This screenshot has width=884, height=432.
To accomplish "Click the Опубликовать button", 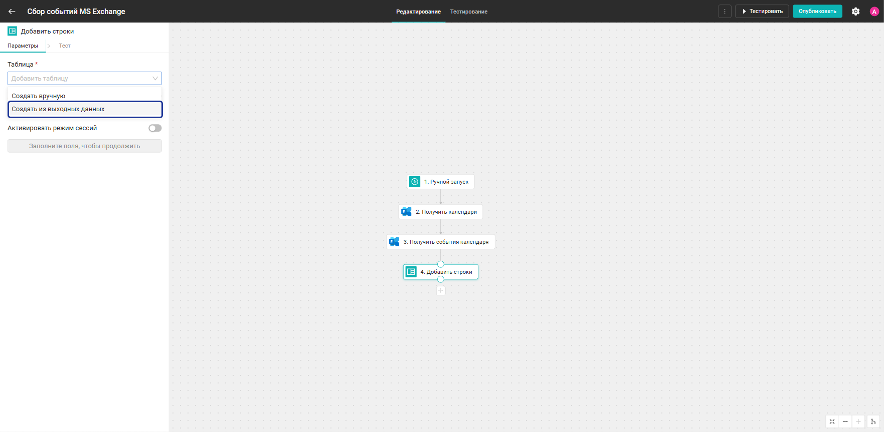I will click(817, 11).
